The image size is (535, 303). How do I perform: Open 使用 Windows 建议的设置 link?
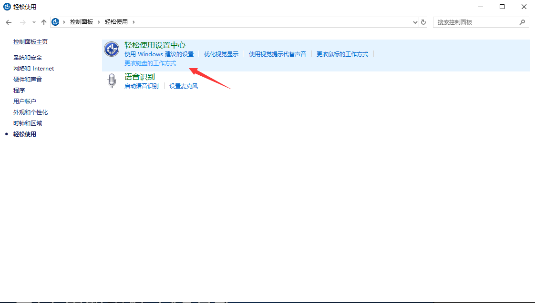tap(159, 54)
